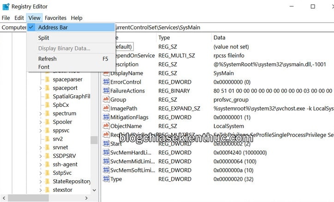Open the Edit menu

click(19, 18)
